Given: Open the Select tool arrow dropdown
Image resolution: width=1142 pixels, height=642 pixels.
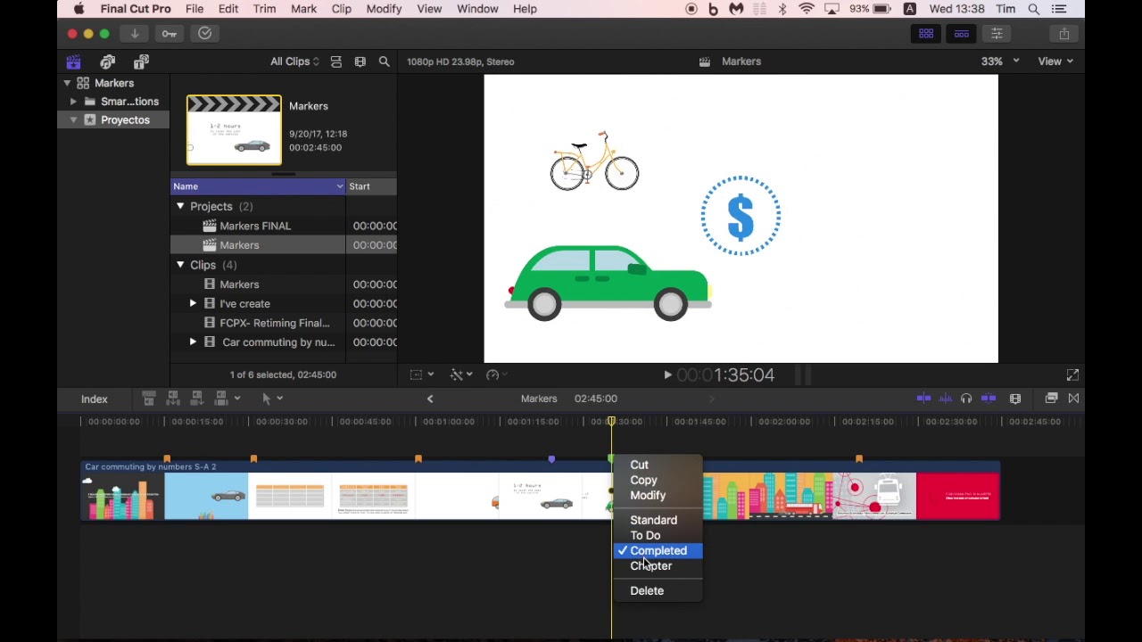Looking at the screenshot, I should [271, 399].
